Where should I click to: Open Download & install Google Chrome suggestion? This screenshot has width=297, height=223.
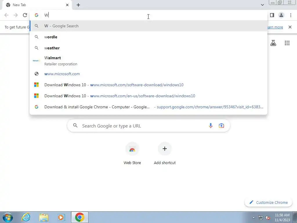pos(148,107)
